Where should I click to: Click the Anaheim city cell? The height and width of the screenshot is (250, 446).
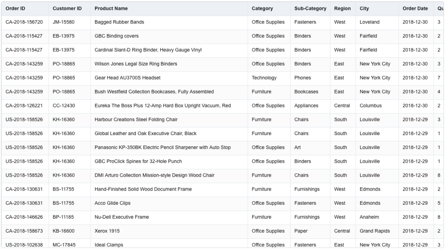pos(370,217)
